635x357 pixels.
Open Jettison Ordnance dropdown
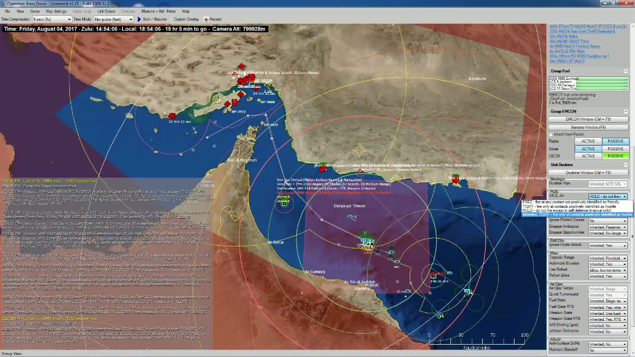(608, 332)
